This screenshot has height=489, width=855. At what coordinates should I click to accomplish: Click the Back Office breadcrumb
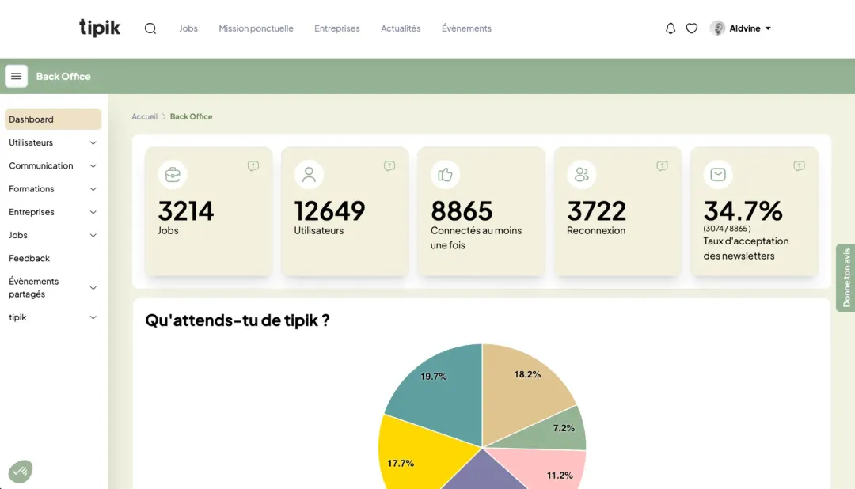(191, 116)
